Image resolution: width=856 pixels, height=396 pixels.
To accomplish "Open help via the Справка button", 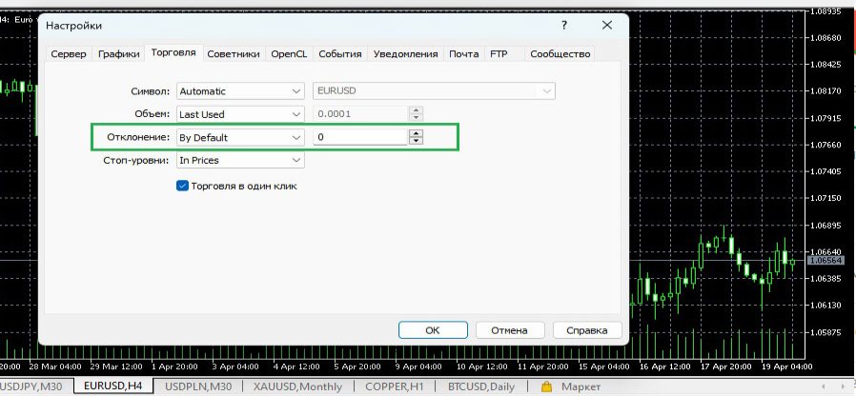I will [587, 330].
